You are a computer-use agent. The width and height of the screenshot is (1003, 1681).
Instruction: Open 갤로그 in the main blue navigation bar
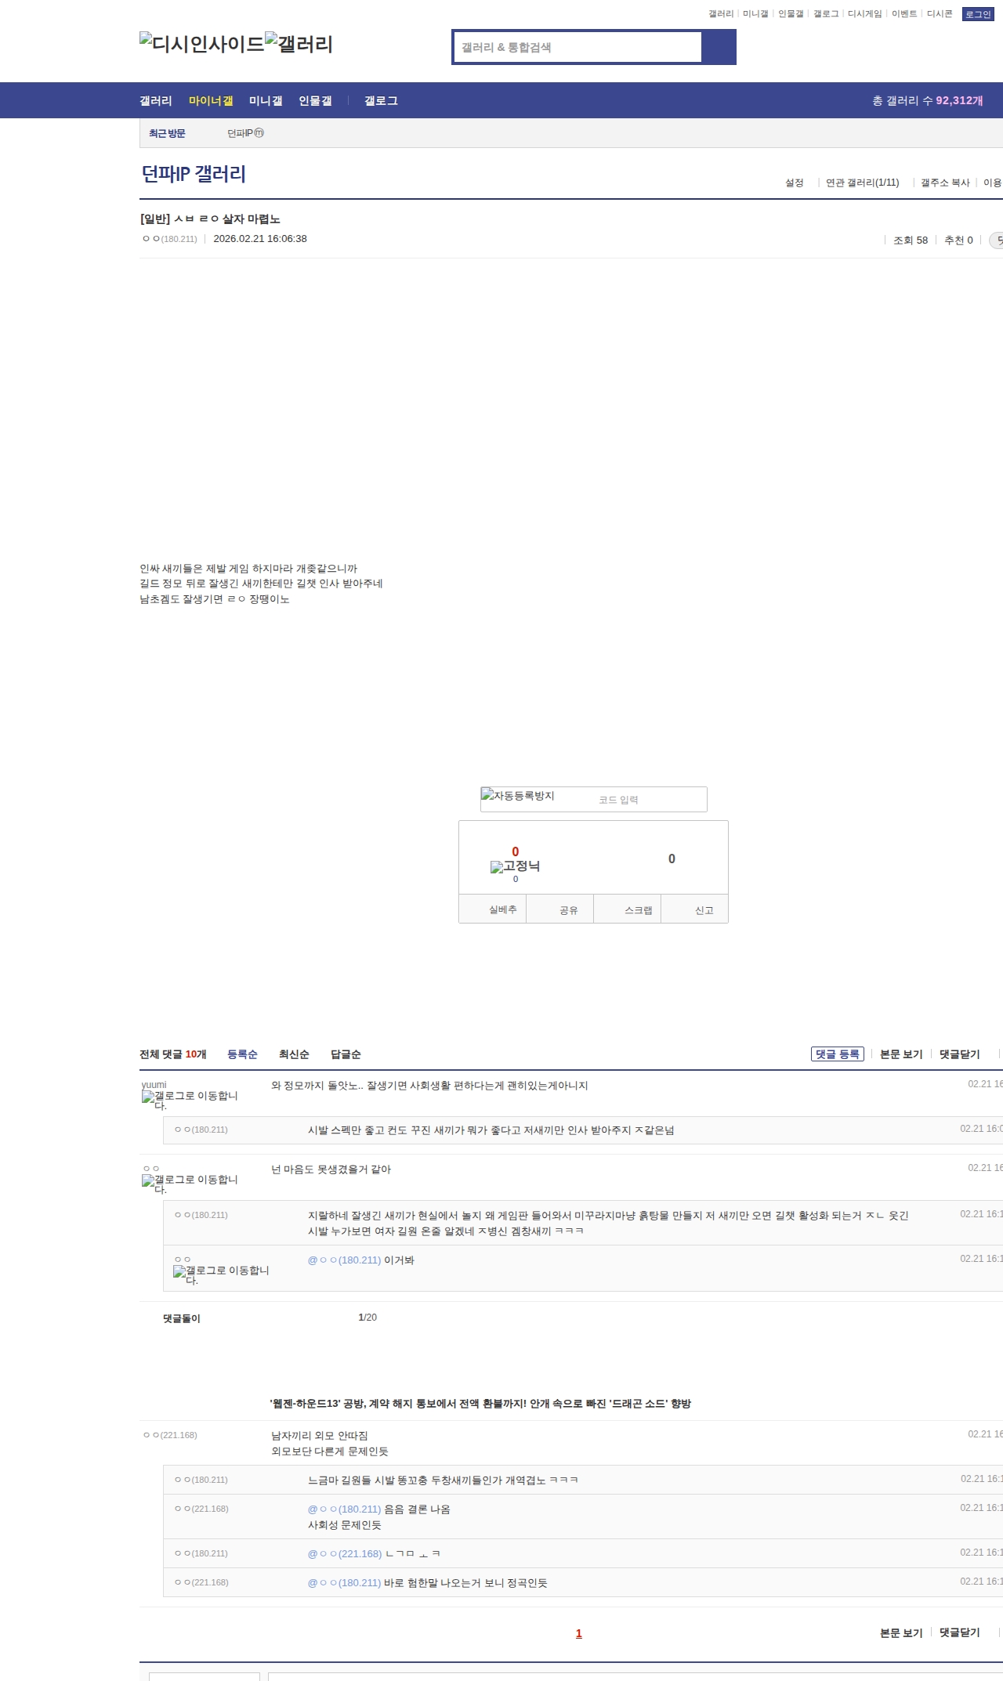point(381,101)
